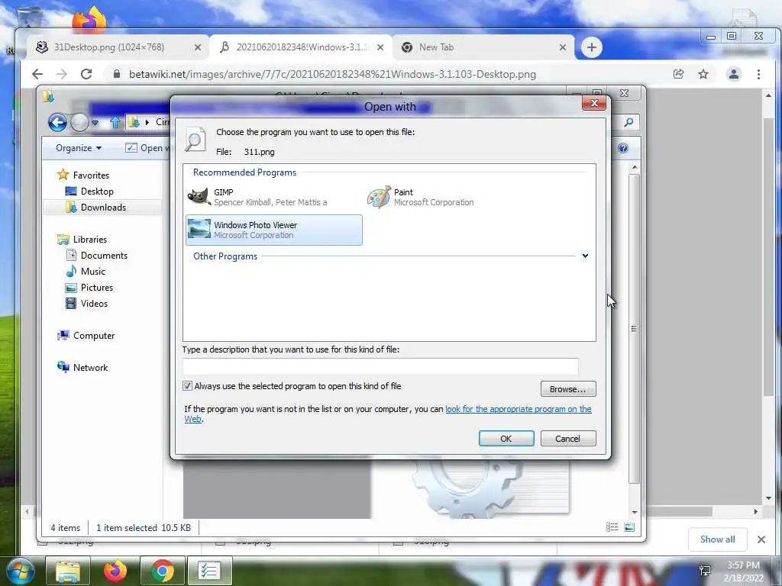This screenshot has height=586, width=782.
Task: Click the Explorer search magnifier icon
Action: (x=629, y=122)
